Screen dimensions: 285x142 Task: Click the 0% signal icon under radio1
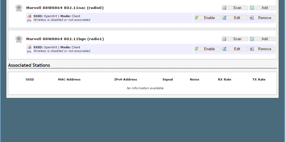coord(29,49)
